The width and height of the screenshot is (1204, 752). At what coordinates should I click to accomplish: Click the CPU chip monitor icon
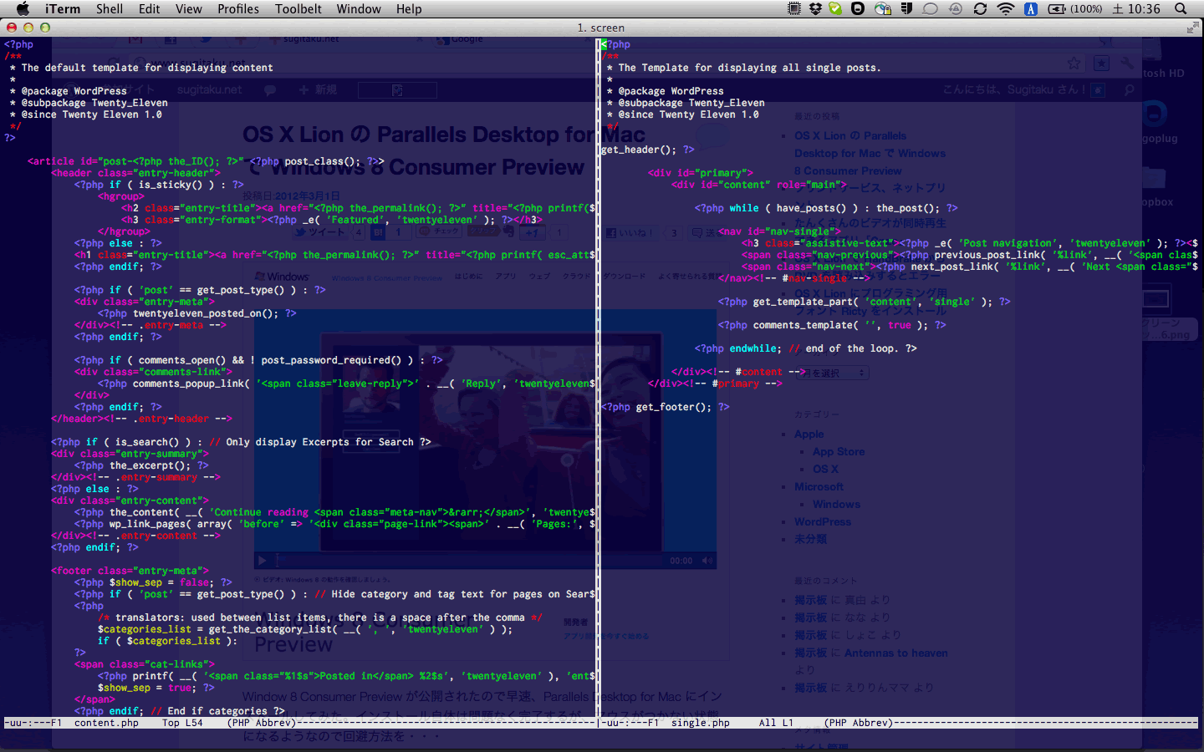tap(794, 9)
